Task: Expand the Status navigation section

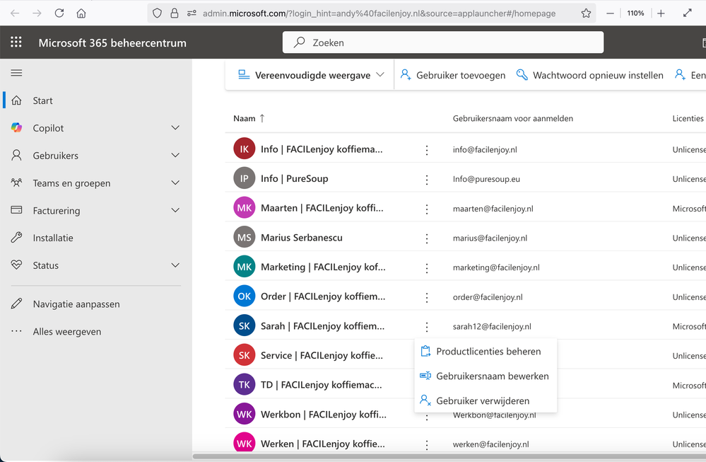Action: [x=175, y=265]
